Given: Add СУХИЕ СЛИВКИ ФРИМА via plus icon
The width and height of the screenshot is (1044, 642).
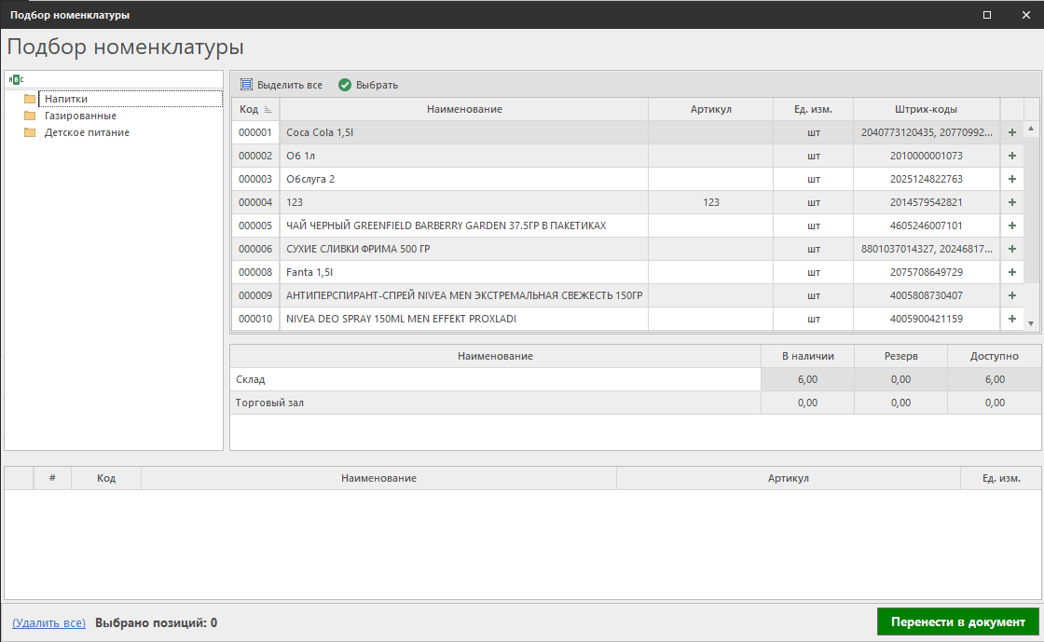Looking at the screenshot, I should pyautogui.click(x=1011, y=249).
